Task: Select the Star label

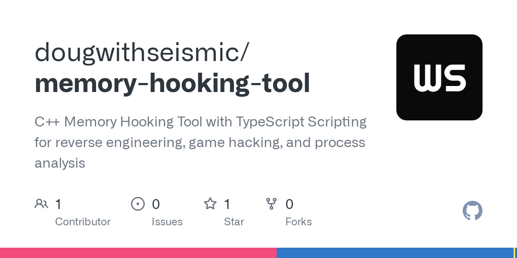Action: 234,222
